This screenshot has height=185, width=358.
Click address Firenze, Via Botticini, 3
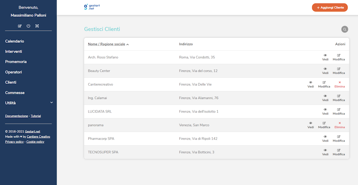point(197,152)
